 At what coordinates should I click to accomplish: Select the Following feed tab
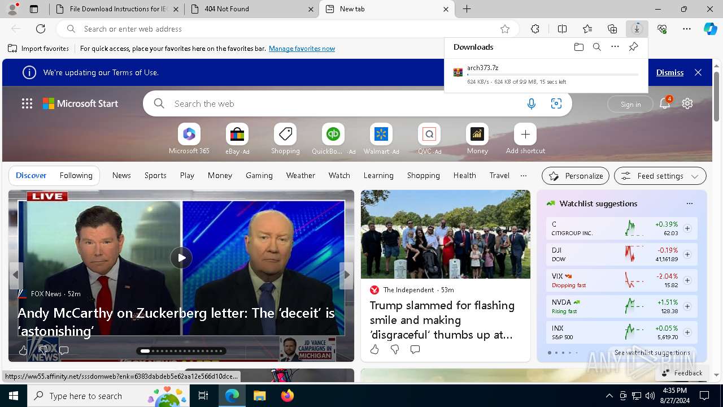click(x=76, y=175)
